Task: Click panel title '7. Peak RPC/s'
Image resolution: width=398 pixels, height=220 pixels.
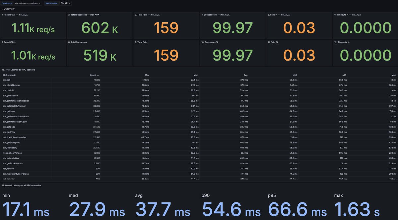Action: pyautogui.click(x=9, y=42)
